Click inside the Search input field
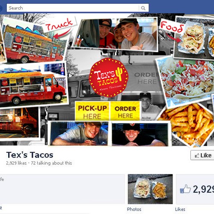 click(x=73, y=8)
